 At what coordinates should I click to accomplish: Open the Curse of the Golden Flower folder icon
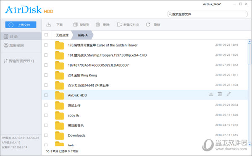60,45
